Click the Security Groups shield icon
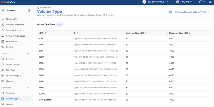Image resolution: width=214 pixels, height=107 pixels. [3, 30]
